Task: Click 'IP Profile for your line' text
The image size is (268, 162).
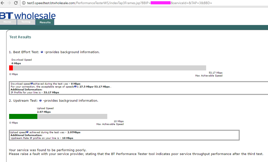Action: tap(35, 92)
